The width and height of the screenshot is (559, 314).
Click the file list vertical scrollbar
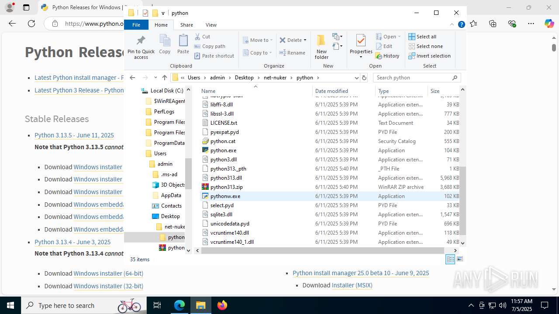(462, 201)
